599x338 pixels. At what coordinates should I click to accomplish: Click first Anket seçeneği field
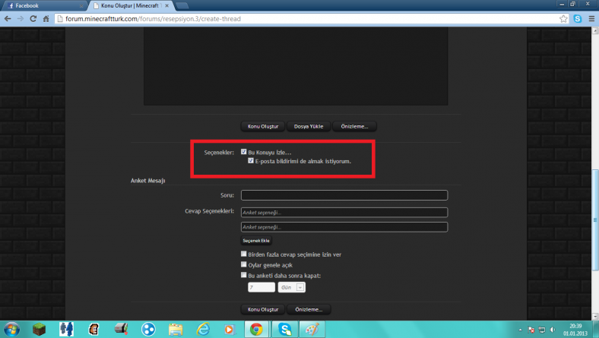(x=344, y=213)
